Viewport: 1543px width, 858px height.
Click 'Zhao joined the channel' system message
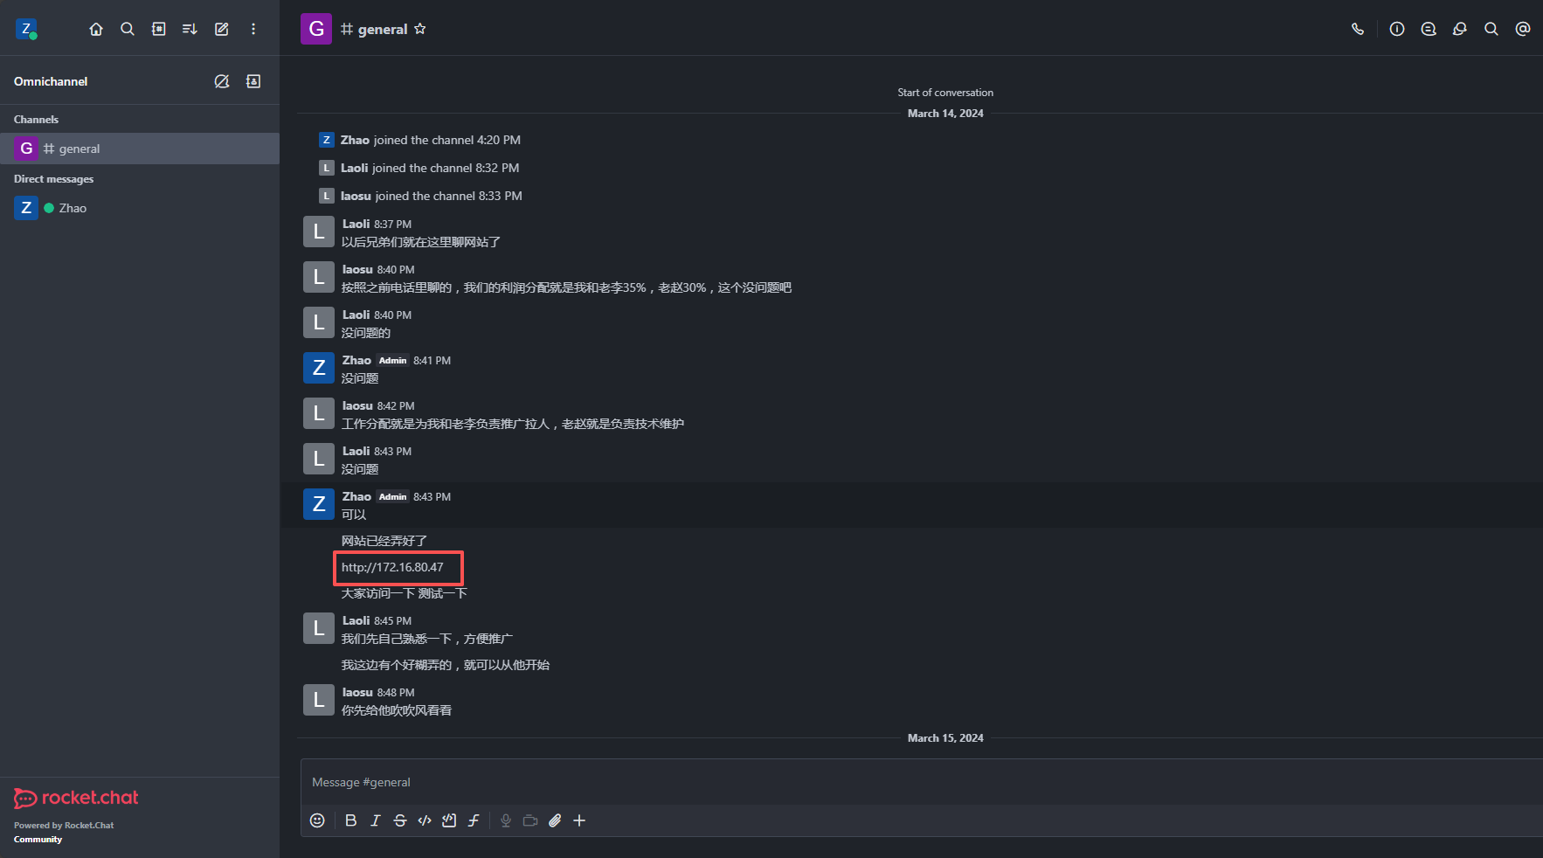point(430,140)
